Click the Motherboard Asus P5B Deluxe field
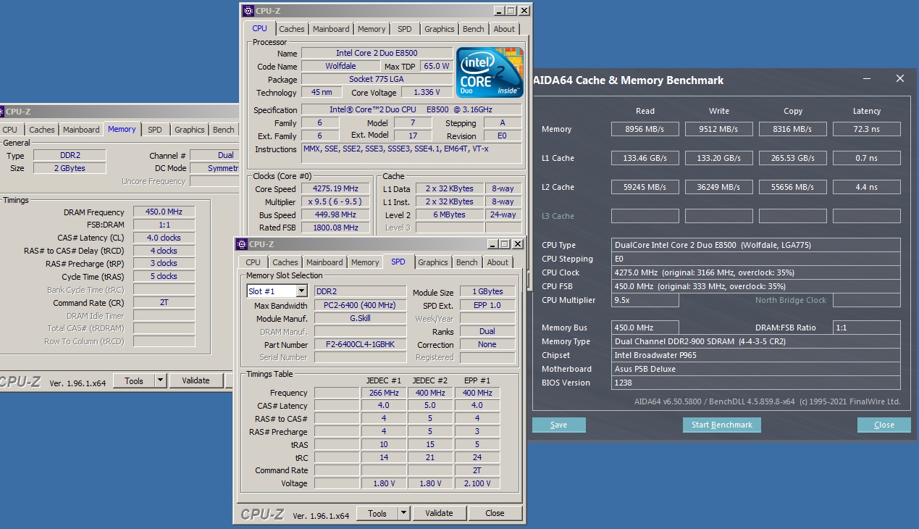 tap(756, 369)
